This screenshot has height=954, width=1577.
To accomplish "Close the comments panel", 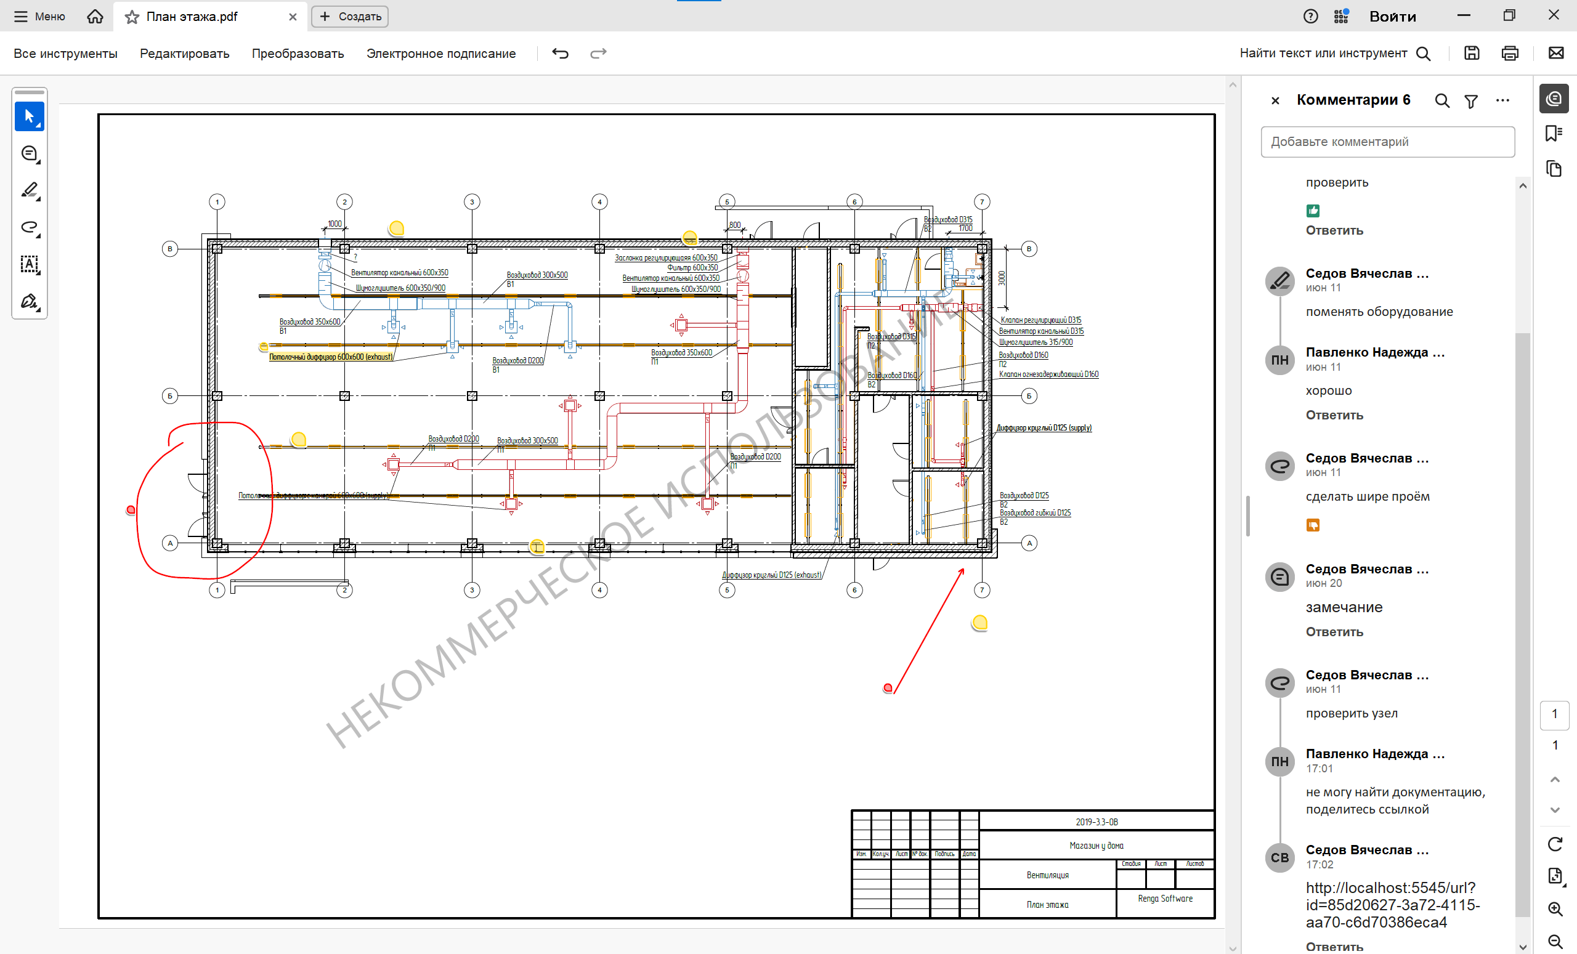I will (x=1275, y=100).
